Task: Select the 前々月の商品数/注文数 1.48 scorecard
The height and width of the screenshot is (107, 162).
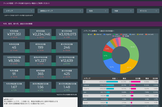Action: [x=67, y=87]
